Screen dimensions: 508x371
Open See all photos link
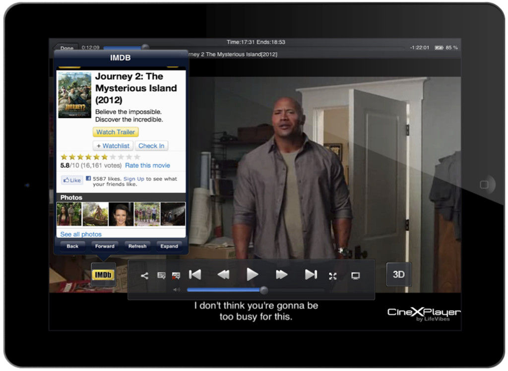coord(81,234)
